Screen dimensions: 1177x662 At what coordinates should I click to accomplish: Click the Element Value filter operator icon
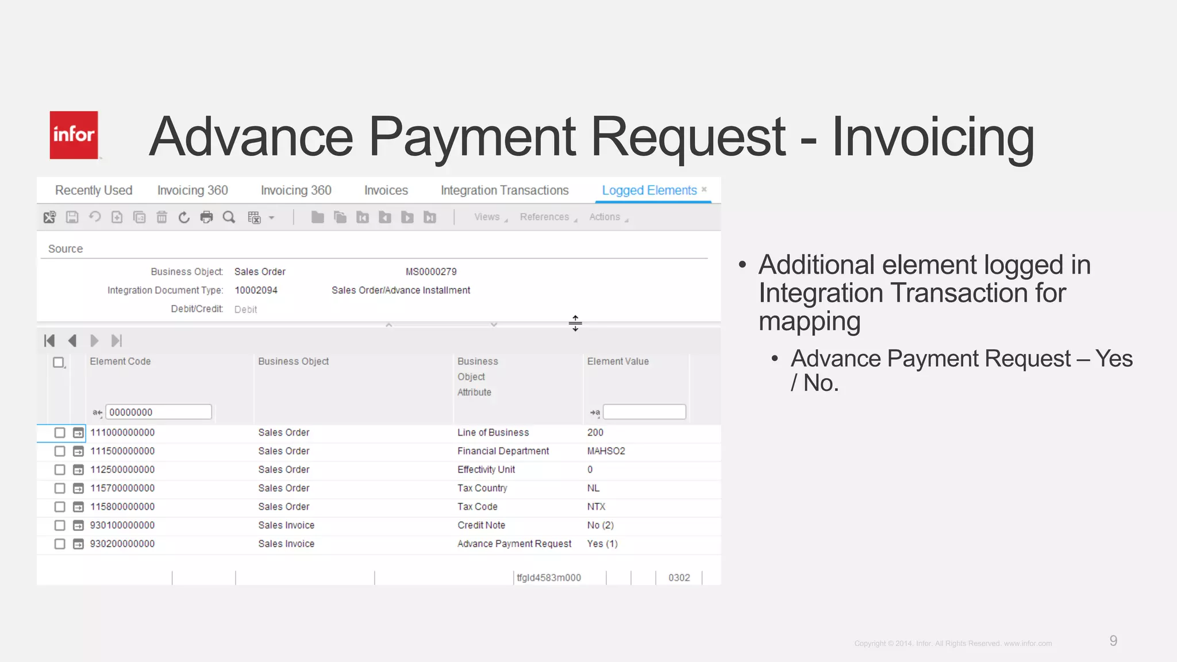pos(595,413)
